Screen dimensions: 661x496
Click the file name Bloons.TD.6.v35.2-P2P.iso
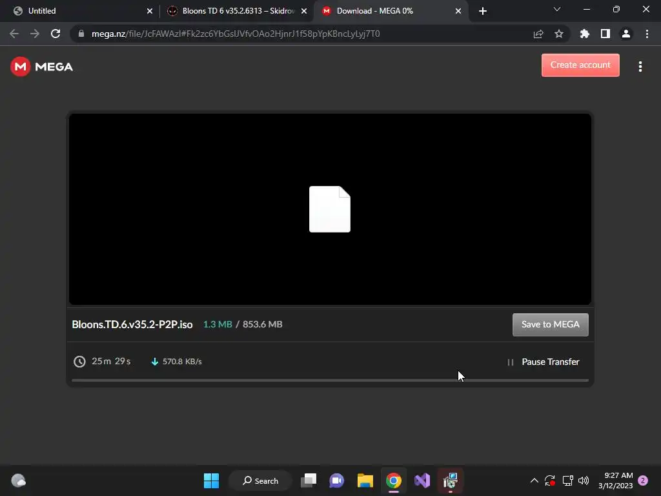pos(132,324)
